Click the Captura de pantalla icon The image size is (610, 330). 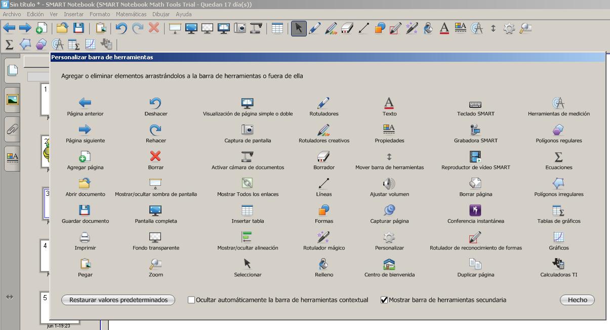point(247,130)
